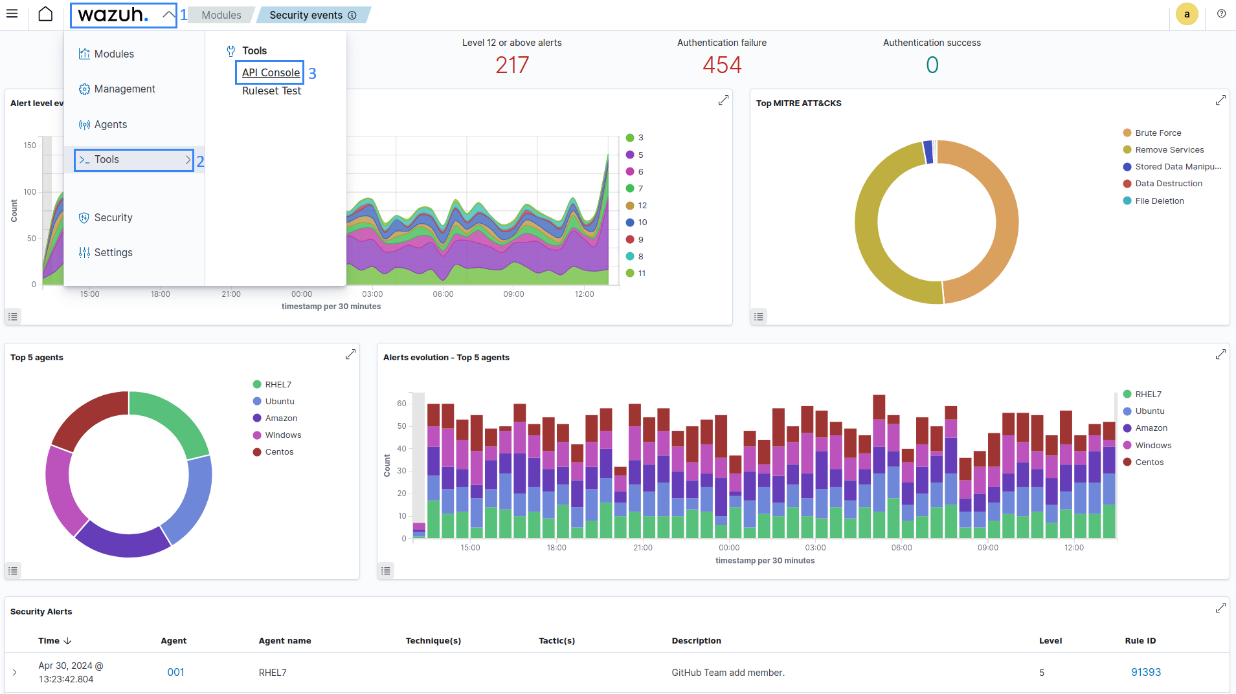Viewport: 1236px width, 694px height.
Task: Expand the Alert level evolution panel
Action: pyautogui.click(x=723, y=100)
